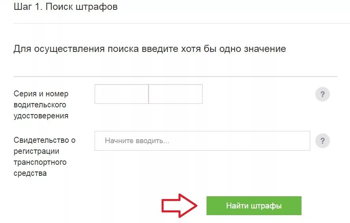350x223 pixels.
Task: Click the gray divider above the form fields
Action: click(x=175, y=76)
